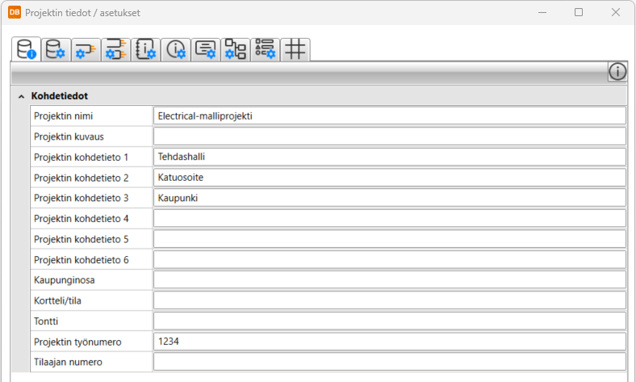Open the circled info settings tab
Screen dimensions: 636x382
(176, 50)
